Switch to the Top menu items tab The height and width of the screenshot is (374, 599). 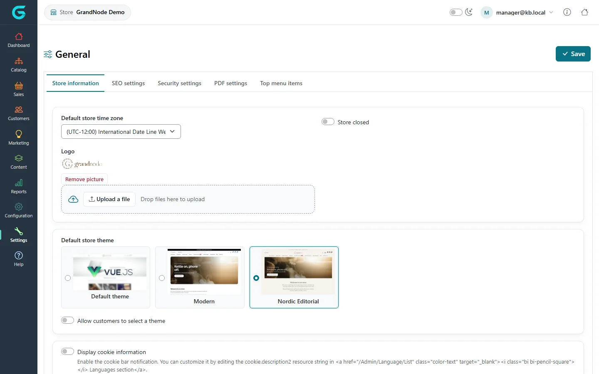(x=281, y=83)
